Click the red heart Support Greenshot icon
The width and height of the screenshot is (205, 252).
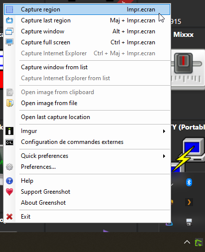click(x=9, y=192)
